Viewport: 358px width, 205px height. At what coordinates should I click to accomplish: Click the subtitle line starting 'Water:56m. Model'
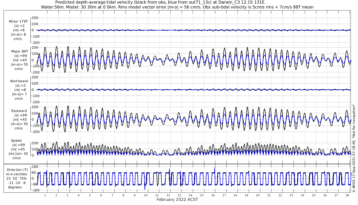[x=177, y=7]
